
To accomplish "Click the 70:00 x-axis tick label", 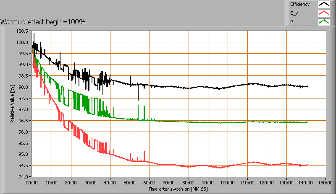I will [169, 183].
